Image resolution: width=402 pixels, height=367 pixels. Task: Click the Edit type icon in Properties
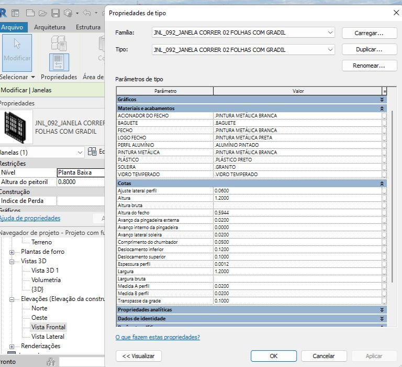pyautogui.click(x=92, y=152)
